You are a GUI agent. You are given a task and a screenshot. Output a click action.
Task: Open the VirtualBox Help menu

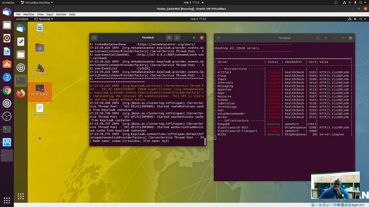(x=72, y=14)
